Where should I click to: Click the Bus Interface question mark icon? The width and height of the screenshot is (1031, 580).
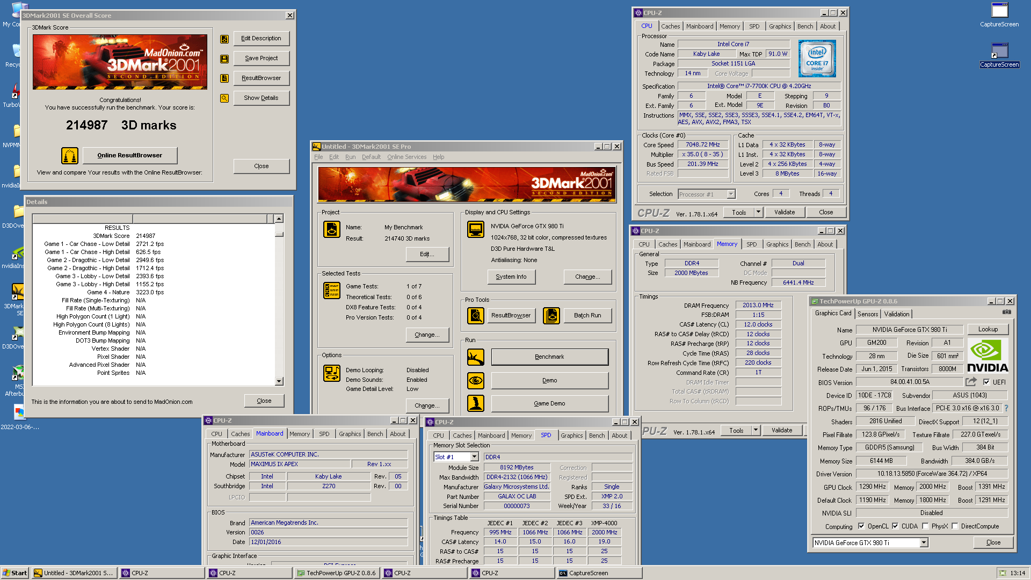coord(1006,408)
